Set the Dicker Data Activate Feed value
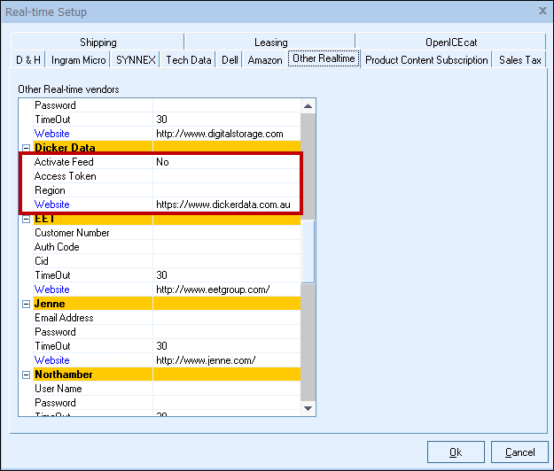This screenshot has width=554, height=471. pyautogui.click(x=227, y=162)
